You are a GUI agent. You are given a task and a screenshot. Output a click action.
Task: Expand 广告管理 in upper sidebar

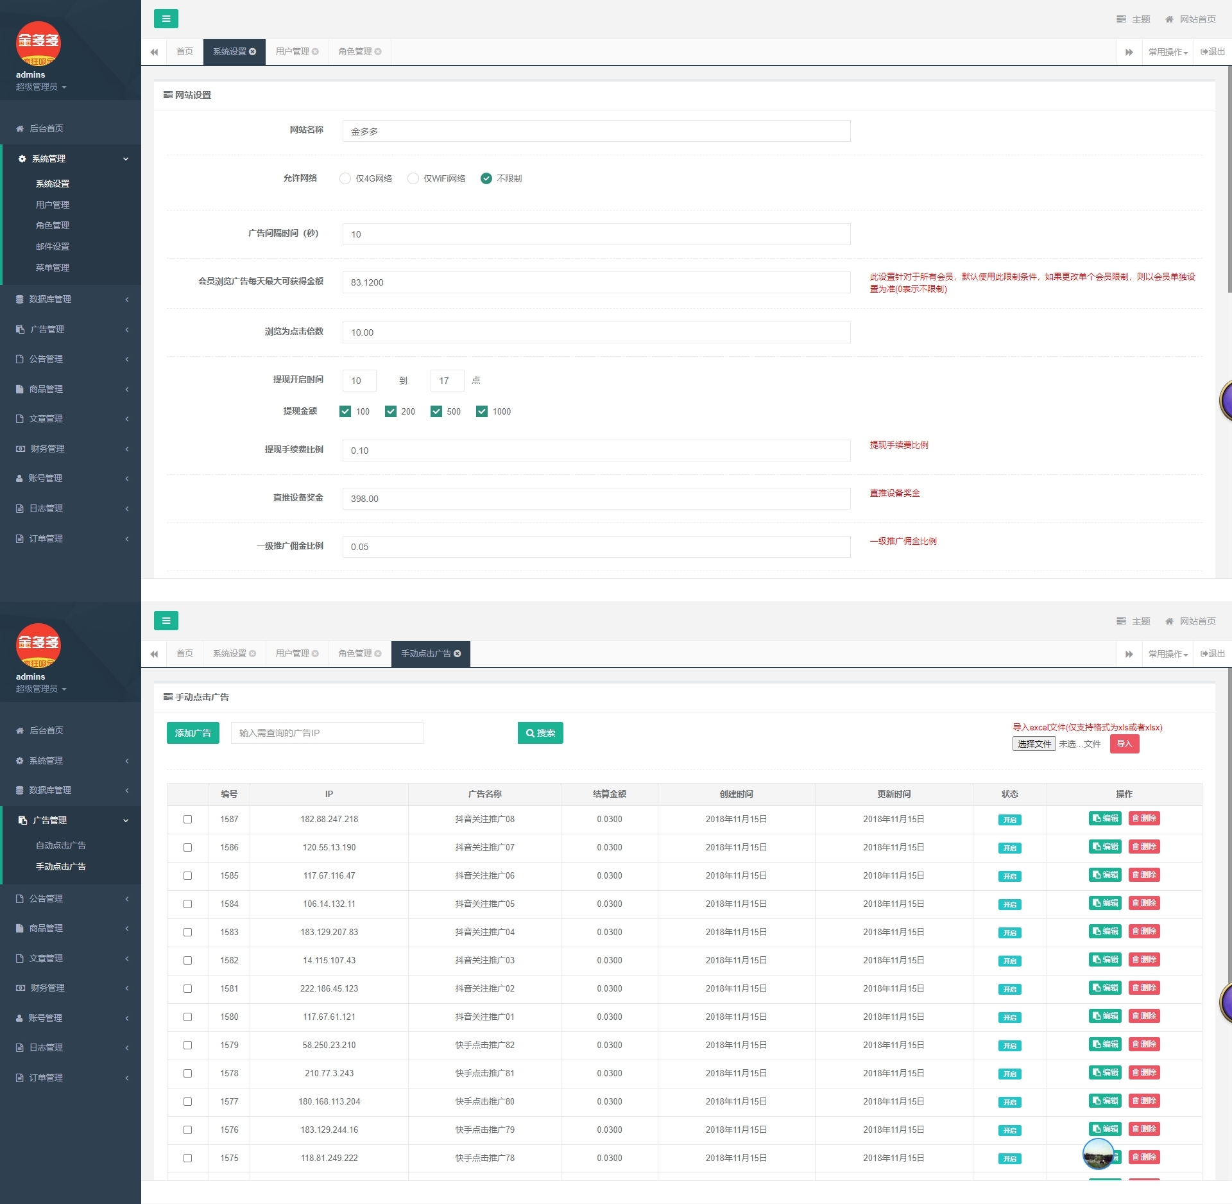pyautogui.click(x=71, y=329)
